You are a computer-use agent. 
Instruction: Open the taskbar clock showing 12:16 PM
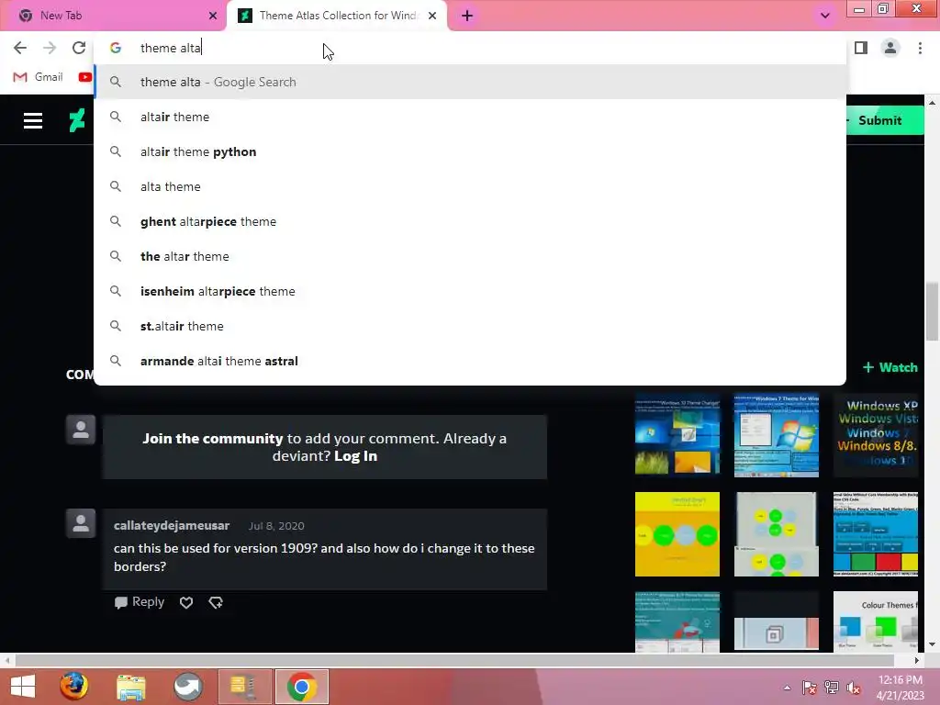click(901, 688)
